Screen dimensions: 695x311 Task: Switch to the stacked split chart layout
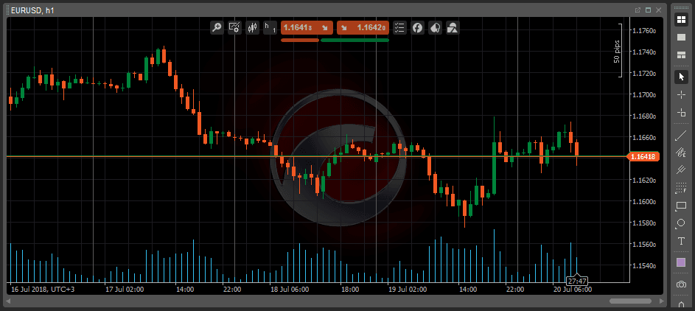tap(681, 55)
